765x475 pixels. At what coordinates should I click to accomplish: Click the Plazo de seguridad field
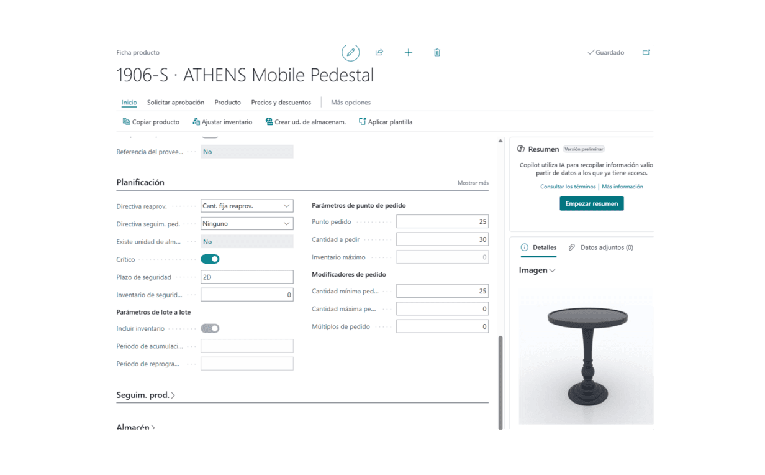247,277
